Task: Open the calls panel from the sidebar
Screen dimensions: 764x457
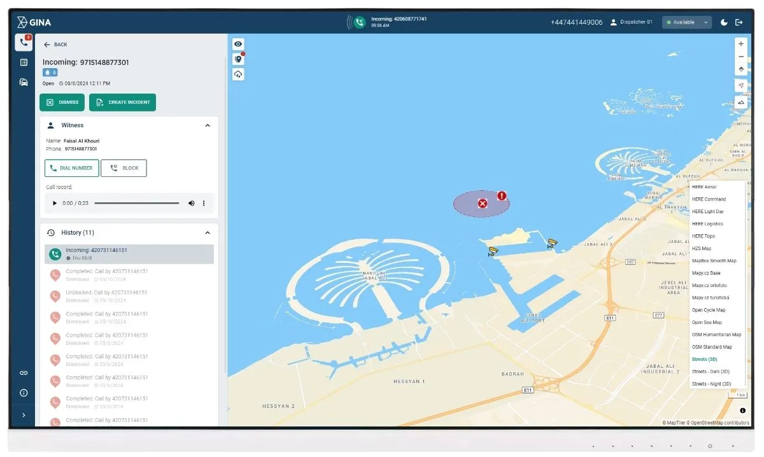Action: [23, 43]
